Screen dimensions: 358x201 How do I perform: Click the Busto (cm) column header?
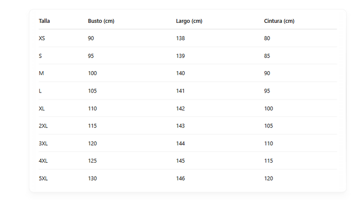point(101,21)
